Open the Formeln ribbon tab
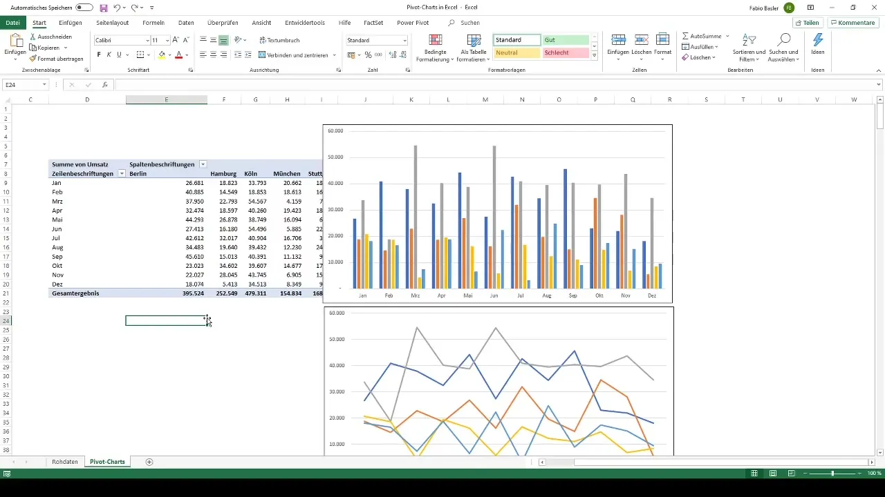The width and height of the screenshot is (885, 497). pyautogui.click(x=153, y=23)
